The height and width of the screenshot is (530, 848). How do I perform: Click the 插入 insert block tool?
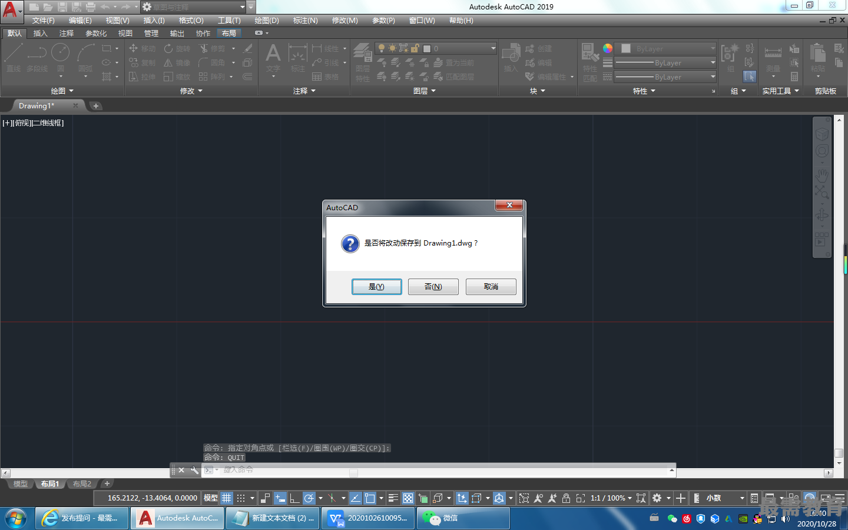[x=511, y=58]
